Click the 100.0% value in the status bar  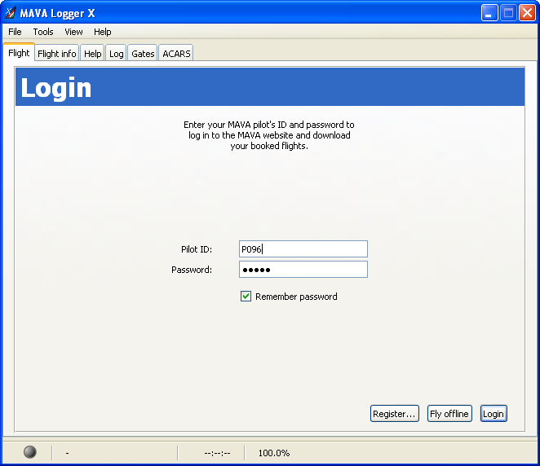tap(274, 453)
